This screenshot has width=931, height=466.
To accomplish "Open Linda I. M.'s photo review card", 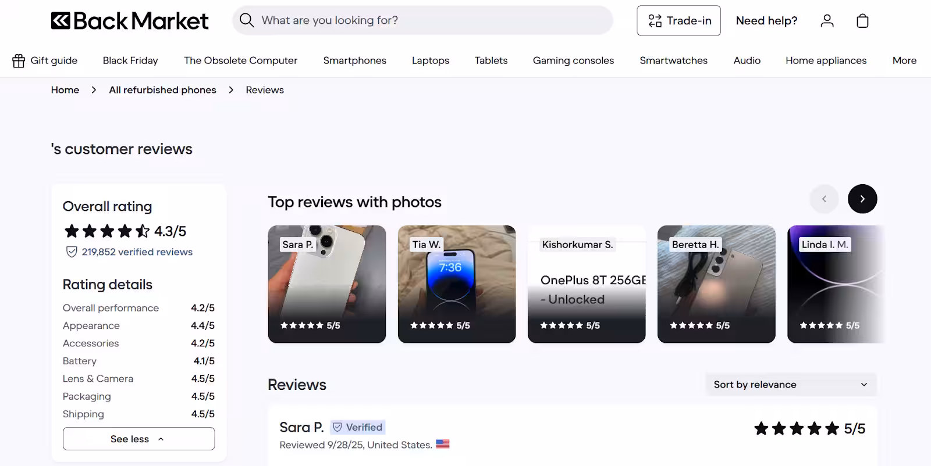I will [836, 284].
